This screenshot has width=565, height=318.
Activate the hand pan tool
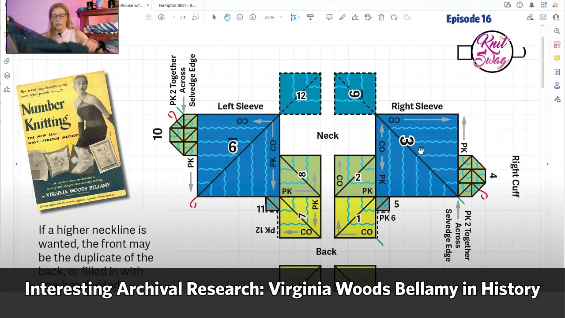(x=227, y=17)
